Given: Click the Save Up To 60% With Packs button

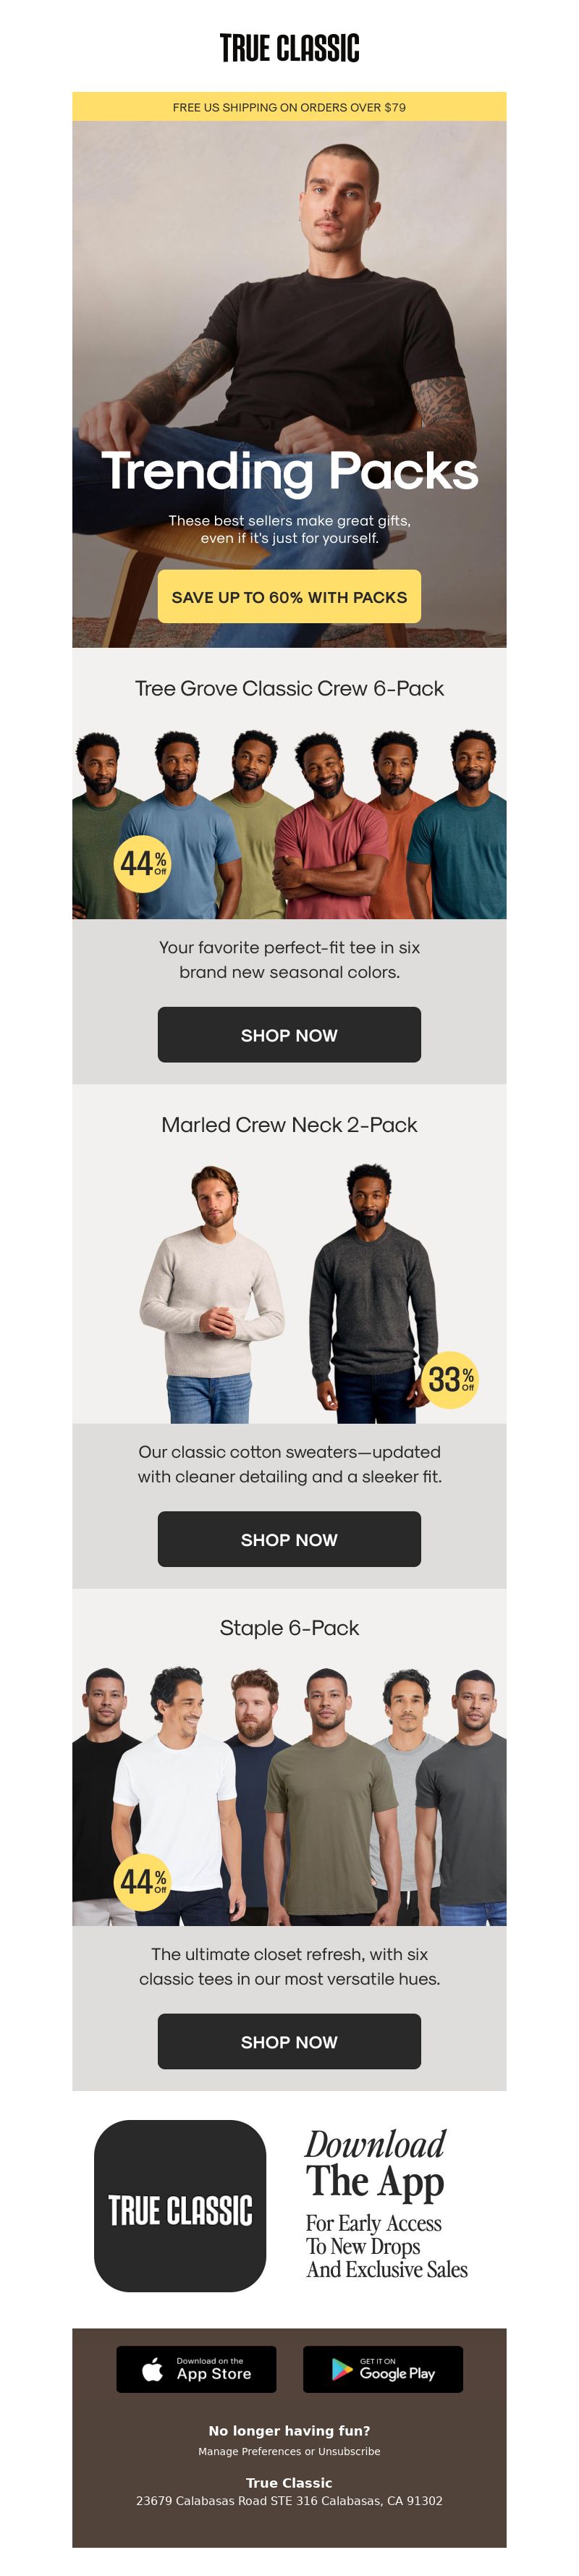Looking at the screenshot, I should tap(289, 597).
